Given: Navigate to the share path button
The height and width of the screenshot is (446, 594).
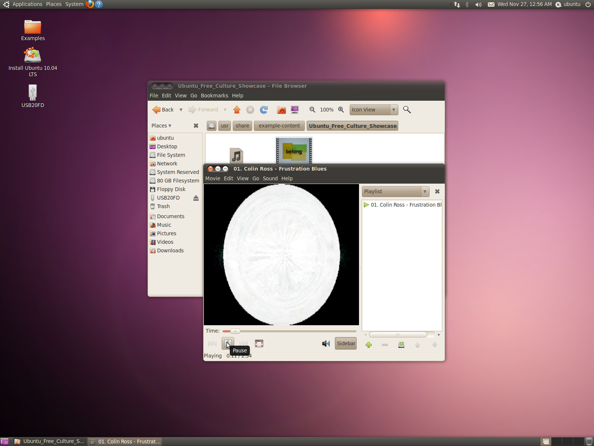Looking at the screenshot, I should [x=242, y=126].
